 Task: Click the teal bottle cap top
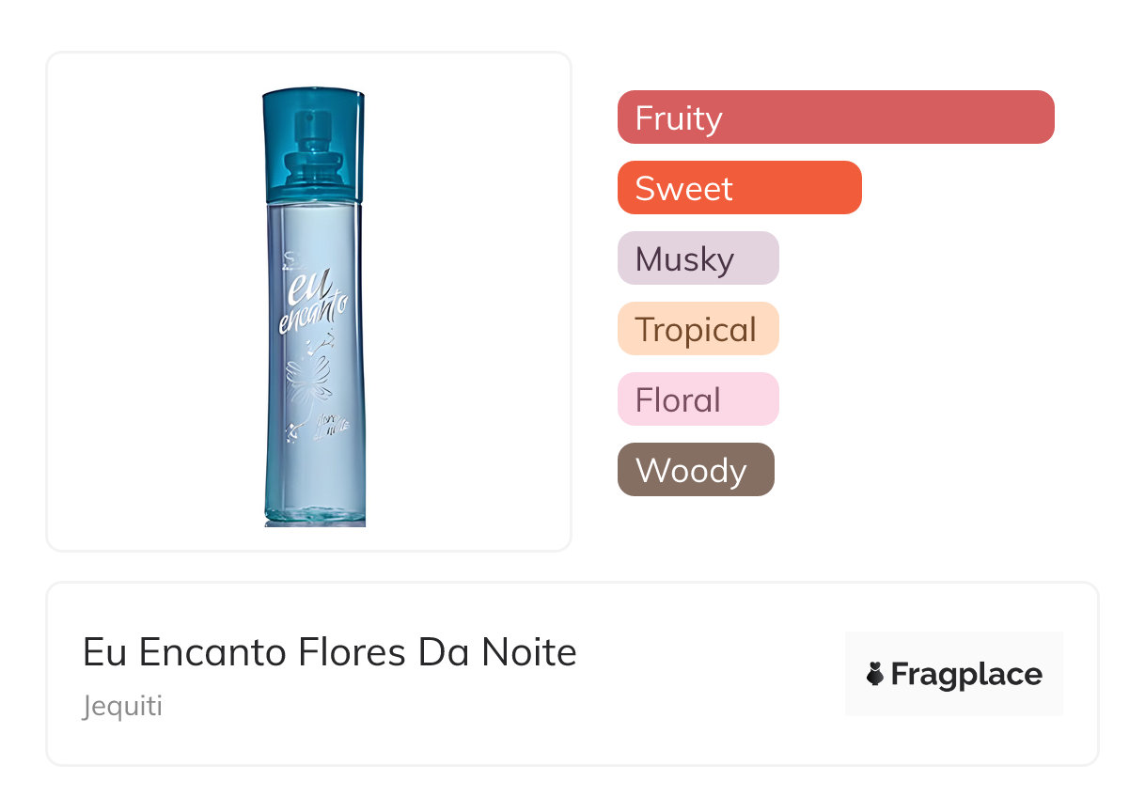click(x=313, y=96)
